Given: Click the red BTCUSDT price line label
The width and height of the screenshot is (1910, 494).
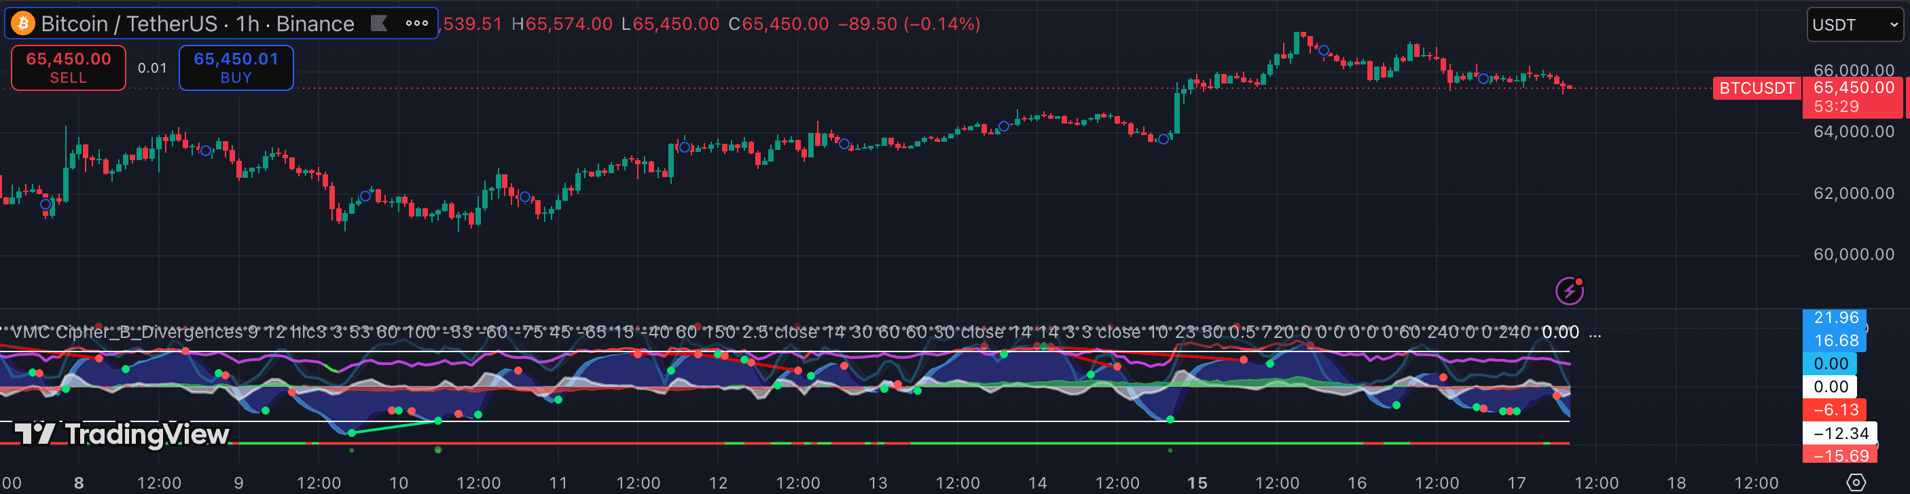Looking at the screenshot, I should tap(1756, 88).
